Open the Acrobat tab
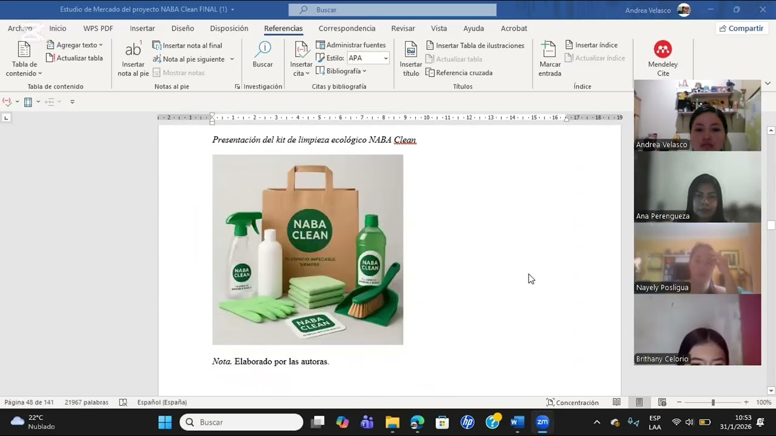776x436 pixels. tap(514, 28)
